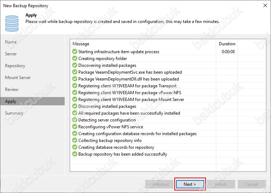The image size is (271, 193).
Task: Click green check beside Creating repository folder
Action: pyautogui.click(x=75, y=58)
